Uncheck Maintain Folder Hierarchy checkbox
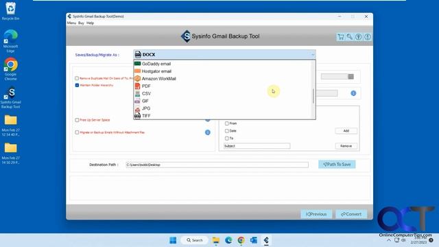This screenshot has height=247, width=439. coord(77,85)
